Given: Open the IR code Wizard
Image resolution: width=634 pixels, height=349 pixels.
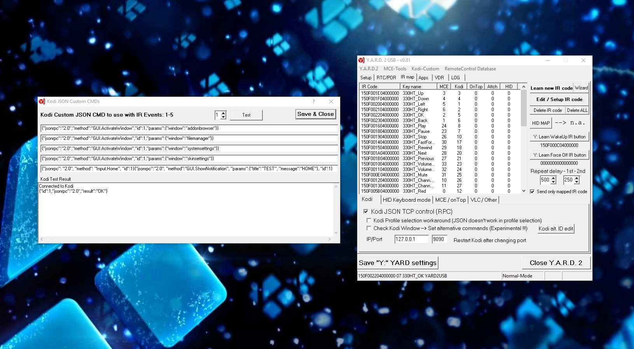Looking at the screenshot, I should tap(582, 88).
